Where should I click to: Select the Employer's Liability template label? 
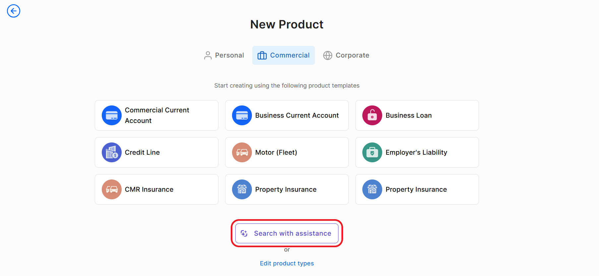[x=416, y=152]
